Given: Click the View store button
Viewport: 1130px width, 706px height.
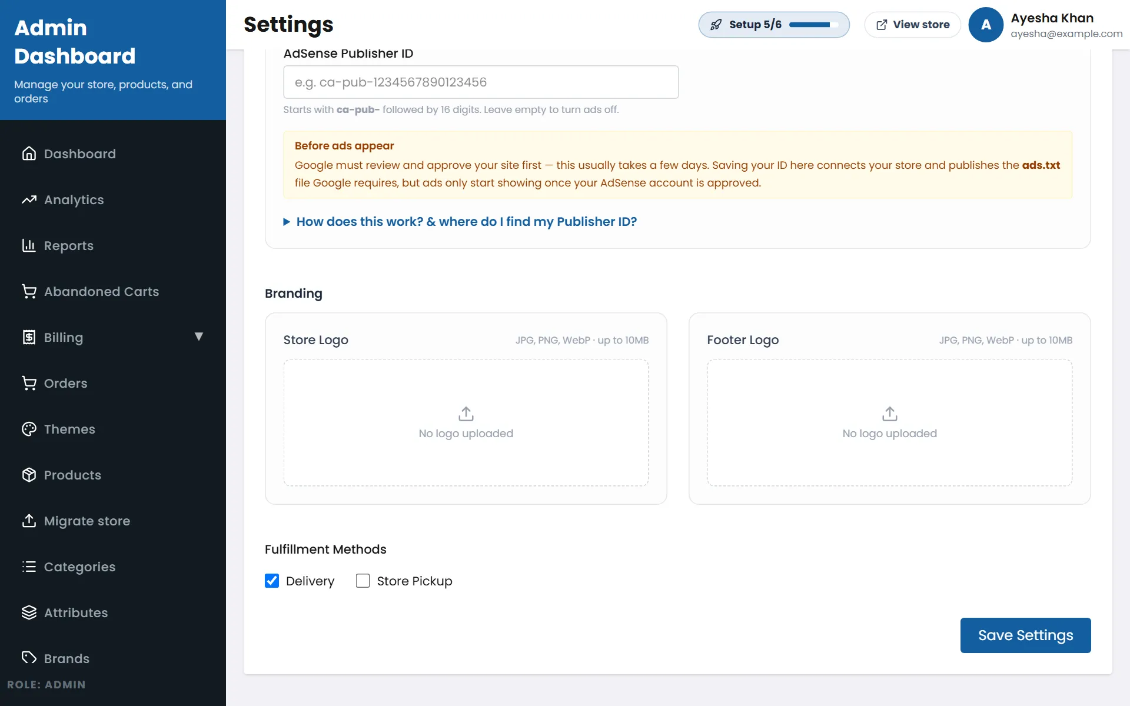Looking at the screenshot, I should (x=912, y=25).
